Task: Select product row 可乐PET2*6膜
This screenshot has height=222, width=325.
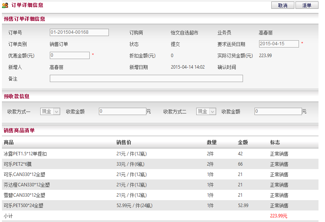Action: (x=160, y=164)
